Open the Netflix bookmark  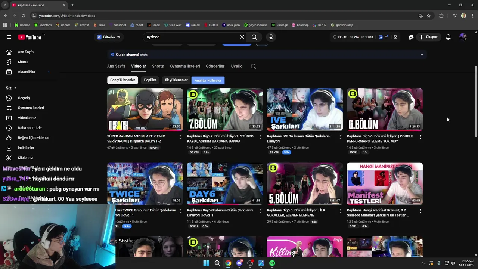(211, 25)
